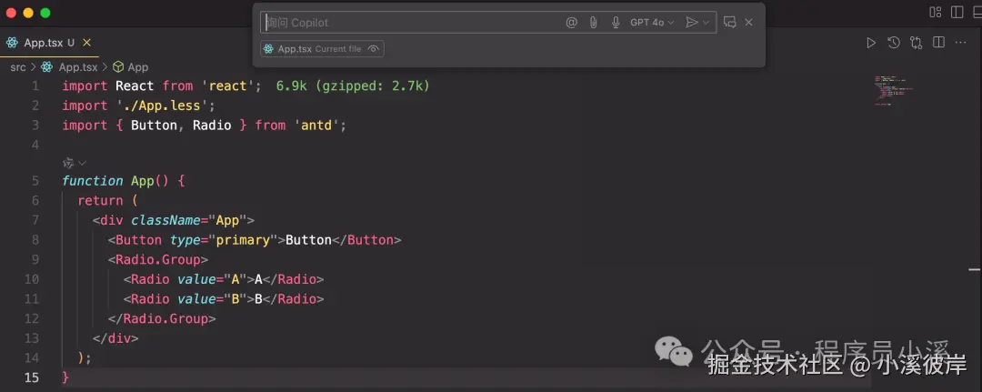
Task: Select the App.tsx editor tab
Action: pos(49,43)
